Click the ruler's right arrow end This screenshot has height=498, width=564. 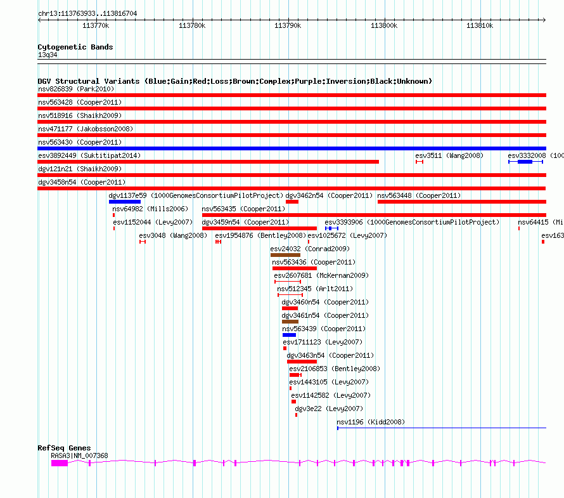pos(544,20)
